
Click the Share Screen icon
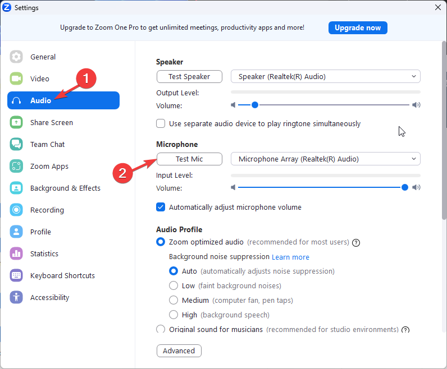[x=16, y=122]
